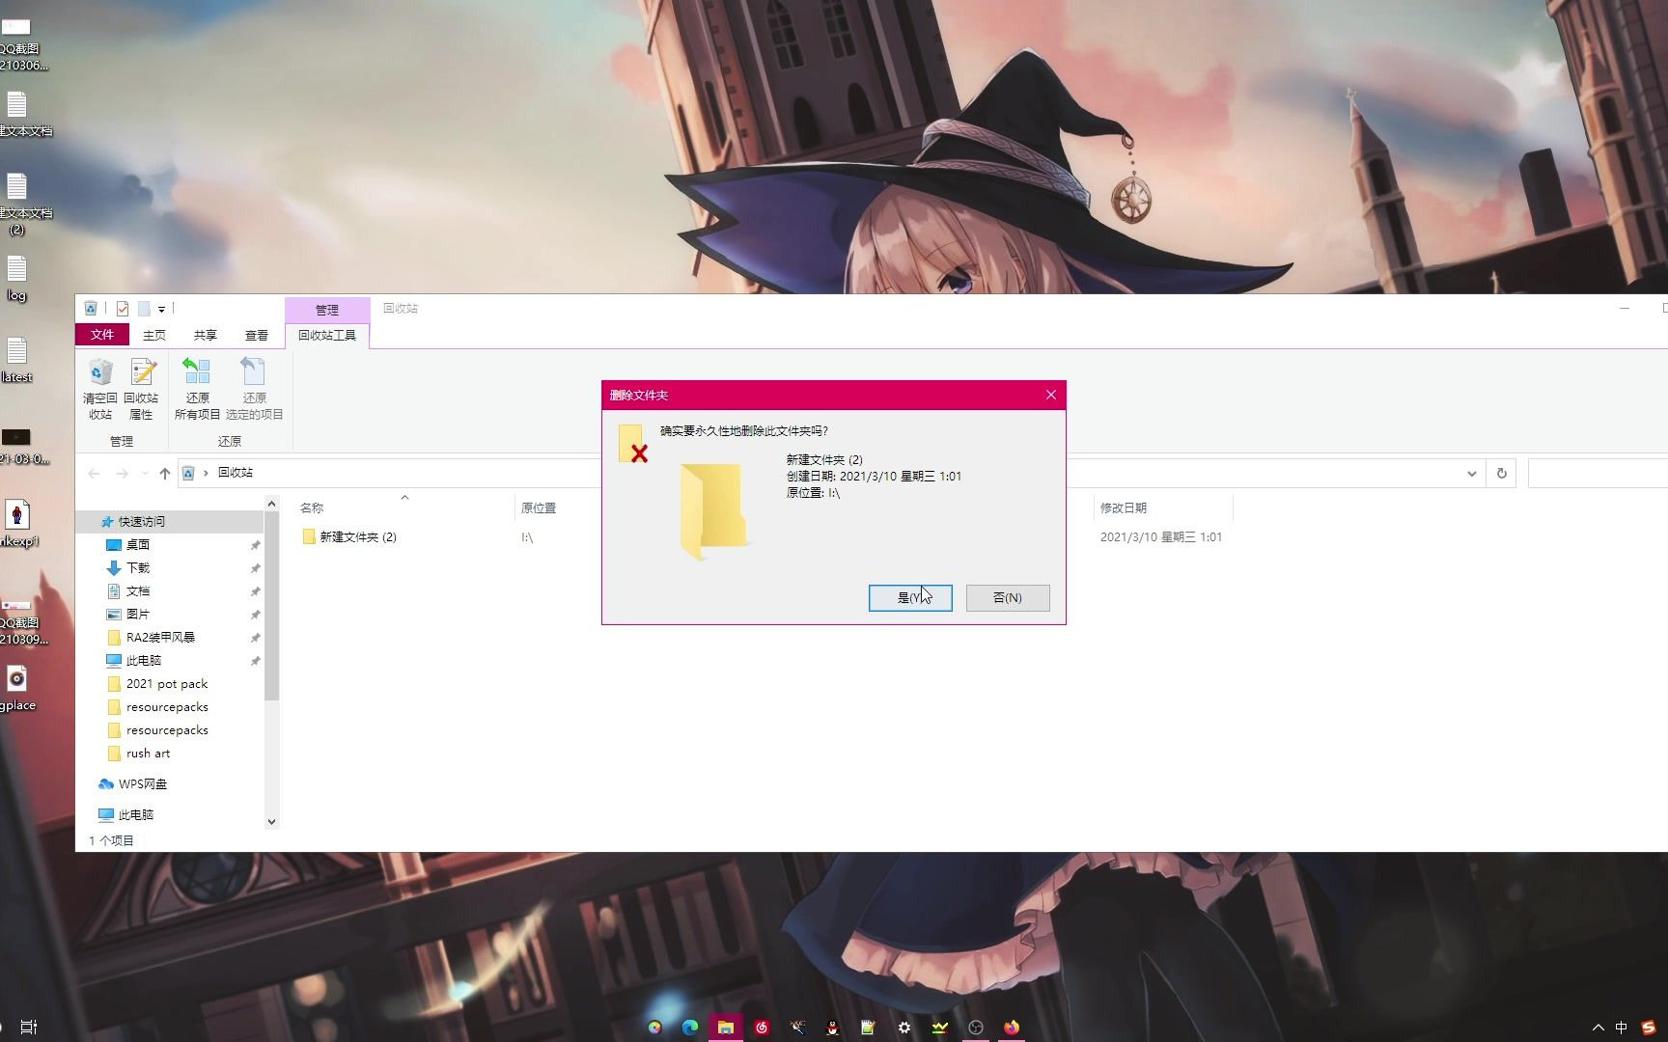Switch to the 主页 (Home) ribbon tab
The height and width of the screenshot is (1042, 1668).
coord(154,335)
